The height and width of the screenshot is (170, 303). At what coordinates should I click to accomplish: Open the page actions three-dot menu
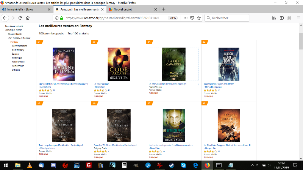click(185, 18)
